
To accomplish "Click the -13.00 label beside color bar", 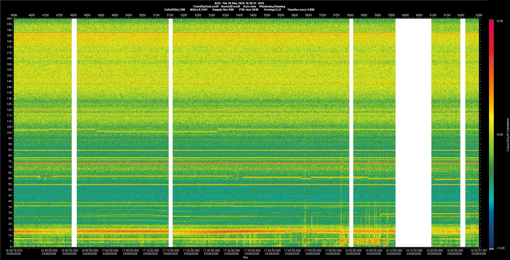I will [x=500, y=248].
